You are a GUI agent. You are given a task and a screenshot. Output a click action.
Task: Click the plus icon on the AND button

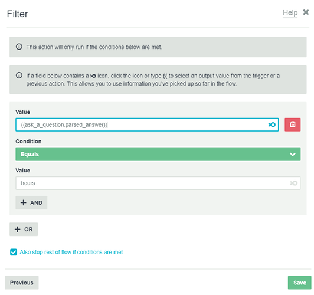tap(24, 202)
